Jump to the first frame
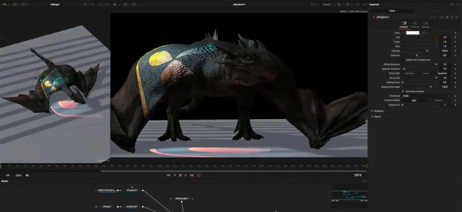Viewport: 462px width, 212px height. (168, 175)
